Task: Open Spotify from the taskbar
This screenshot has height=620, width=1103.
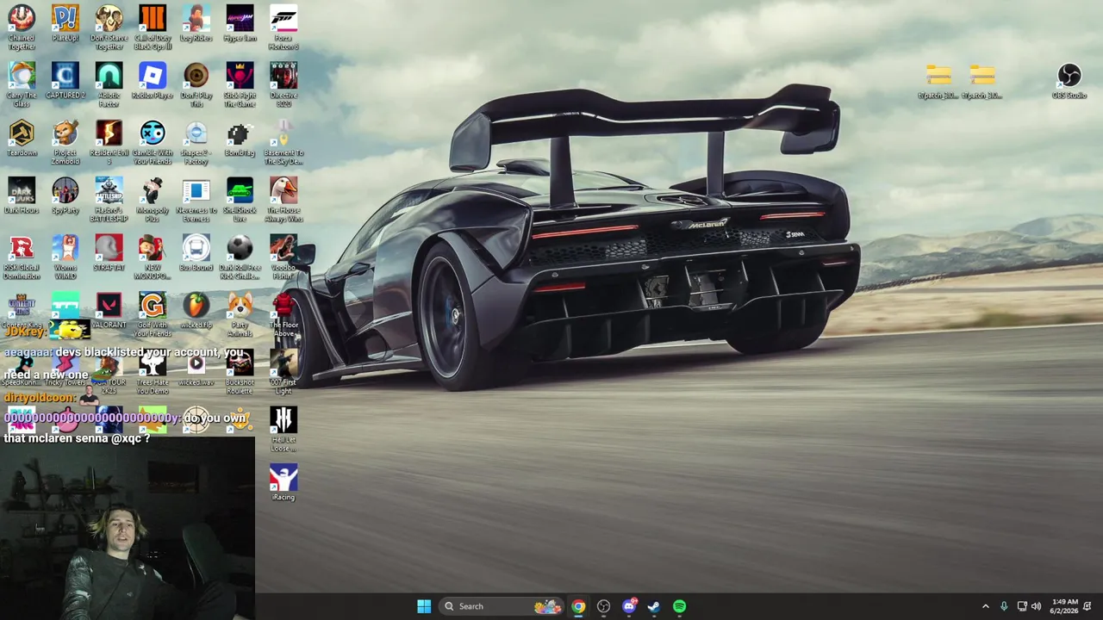Action: pyautogui.click(x=680, y=606)
